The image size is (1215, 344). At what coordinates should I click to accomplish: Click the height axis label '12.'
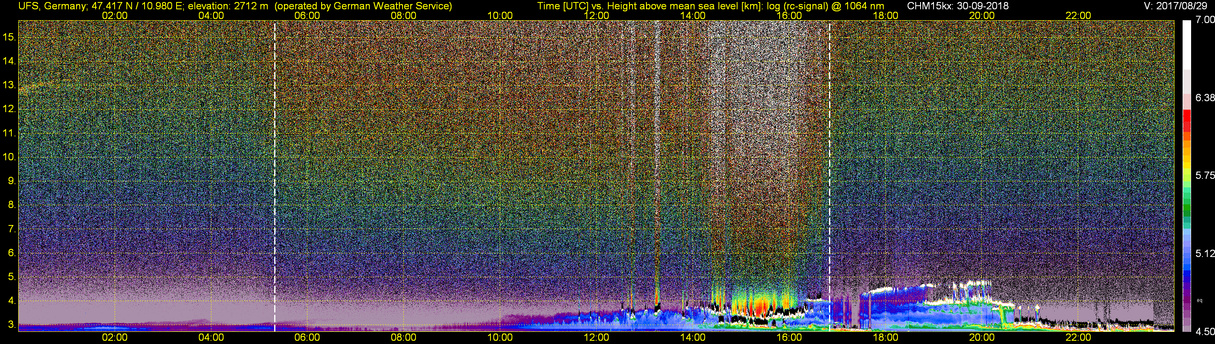click(x=9, y=109)
